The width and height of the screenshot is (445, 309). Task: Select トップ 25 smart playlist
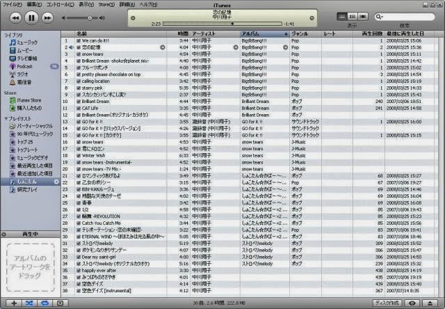point(25,142)
